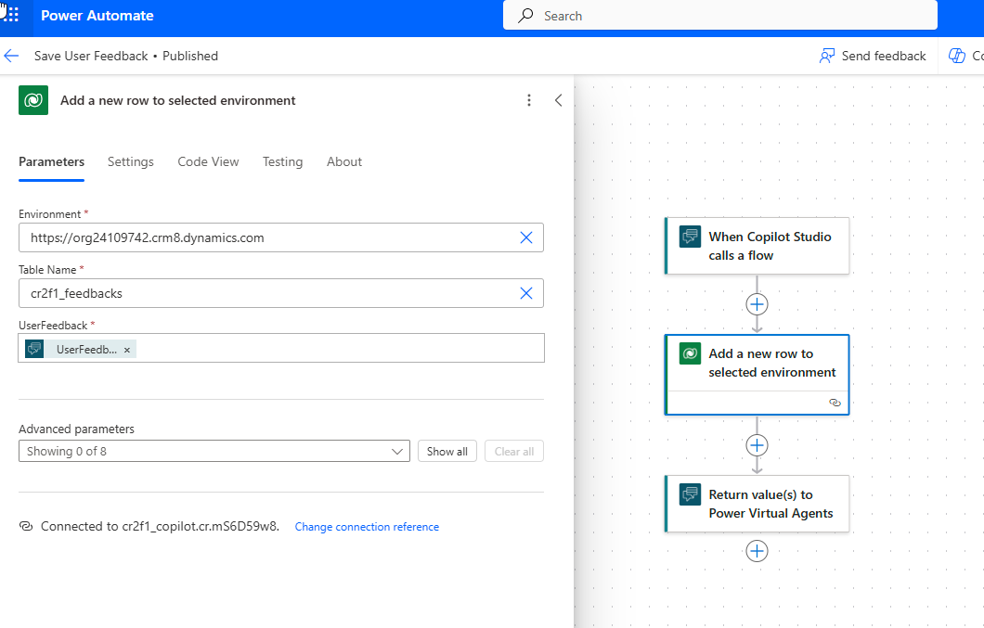Add step below Return value(s) card
This screenshot has width=984, height=628.
(x=757, y=551)
